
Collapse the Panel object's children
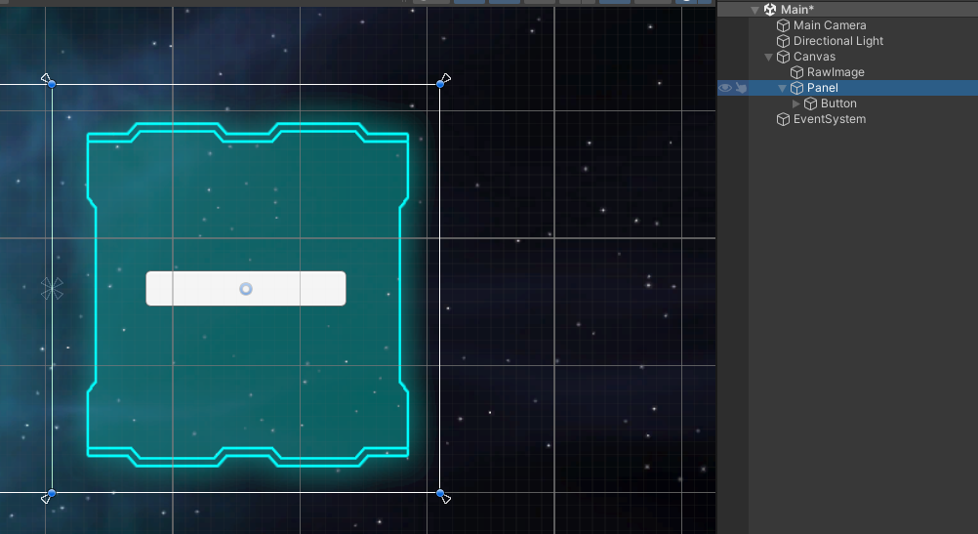click(782, 88)
